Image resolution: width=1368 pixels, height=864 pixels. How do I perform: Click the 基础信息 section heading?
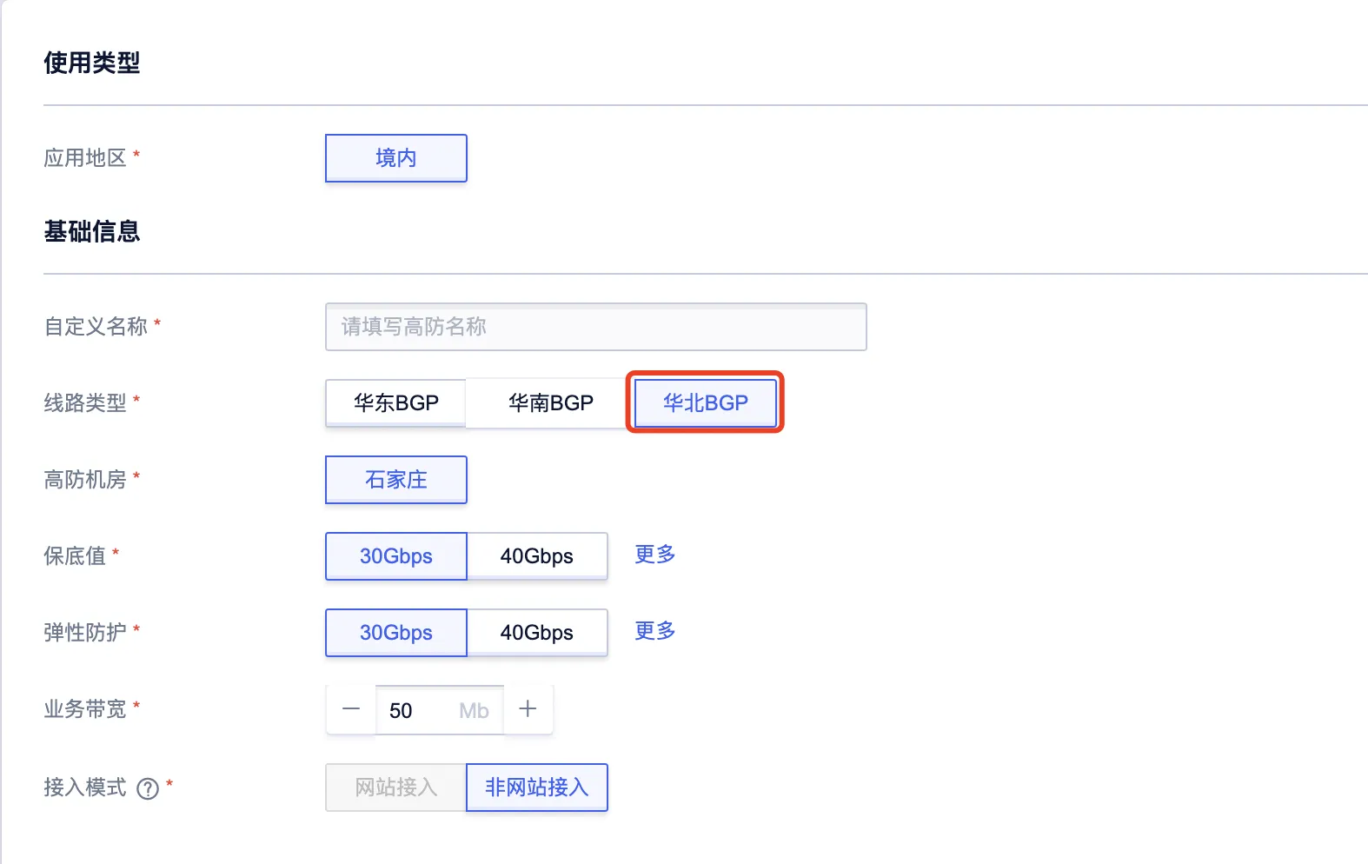tap(92, 231)
